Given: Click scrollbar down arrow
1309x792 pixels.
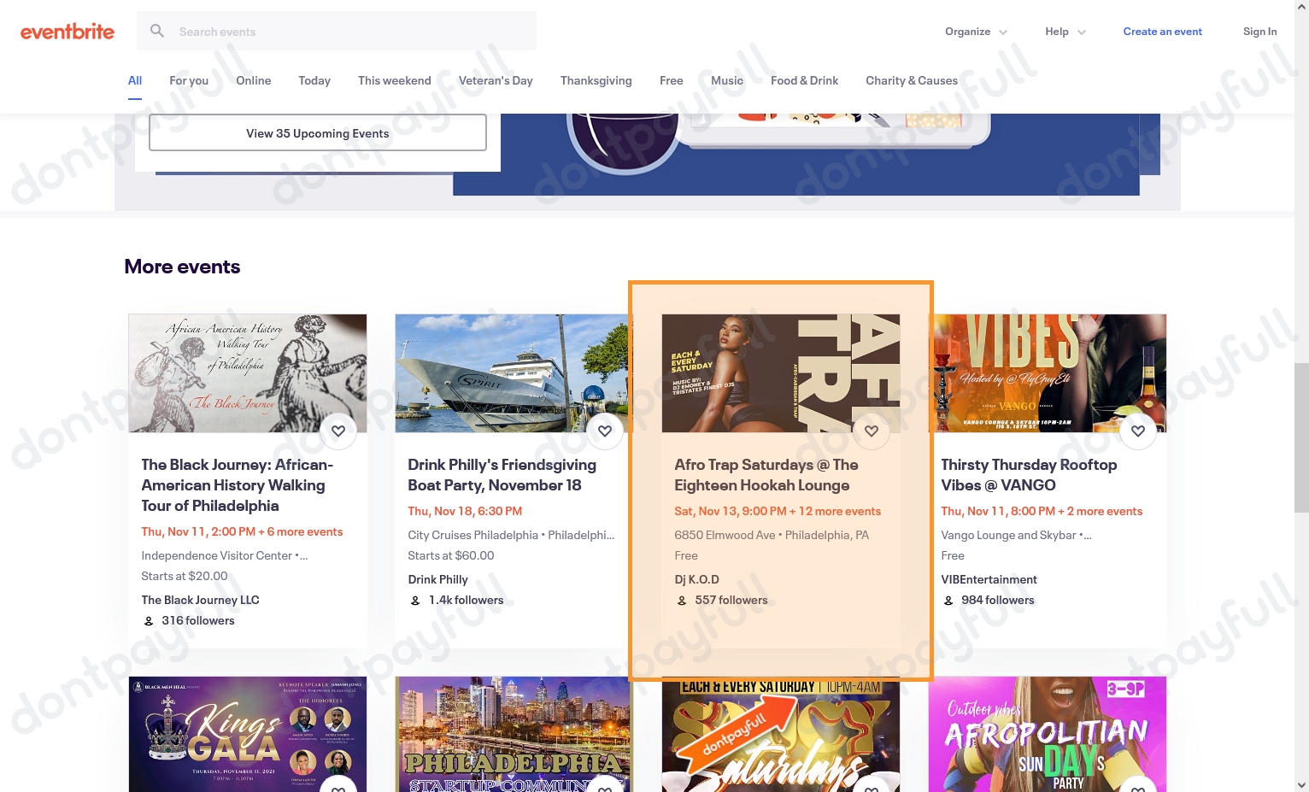Looking at the screenshot, I should pyautogui.click(x=1301, y=784).
